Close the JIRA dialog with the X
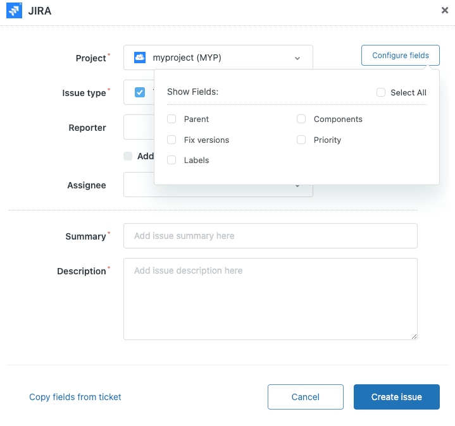 click(x=444, y=11)
